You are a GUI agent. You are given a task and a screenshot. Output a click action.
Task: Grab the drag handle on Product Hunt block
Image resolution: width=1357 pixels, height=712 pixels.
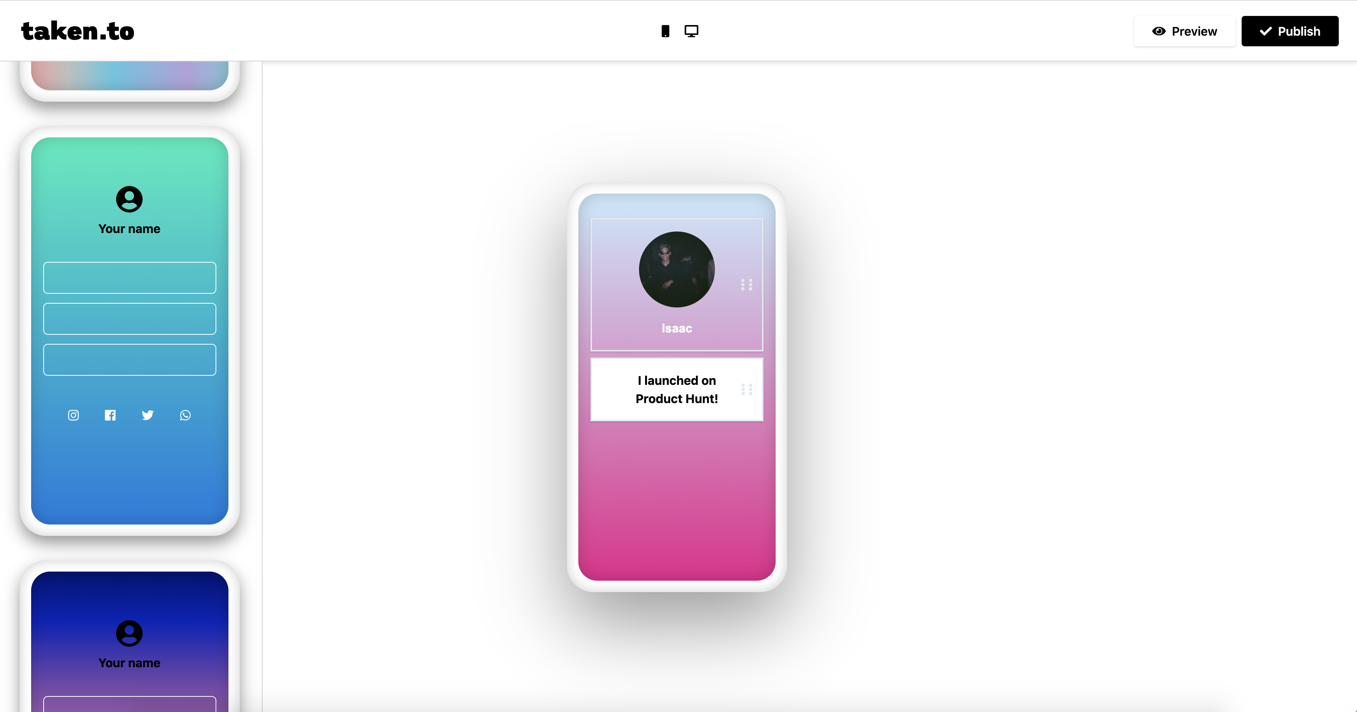(746, 389)
